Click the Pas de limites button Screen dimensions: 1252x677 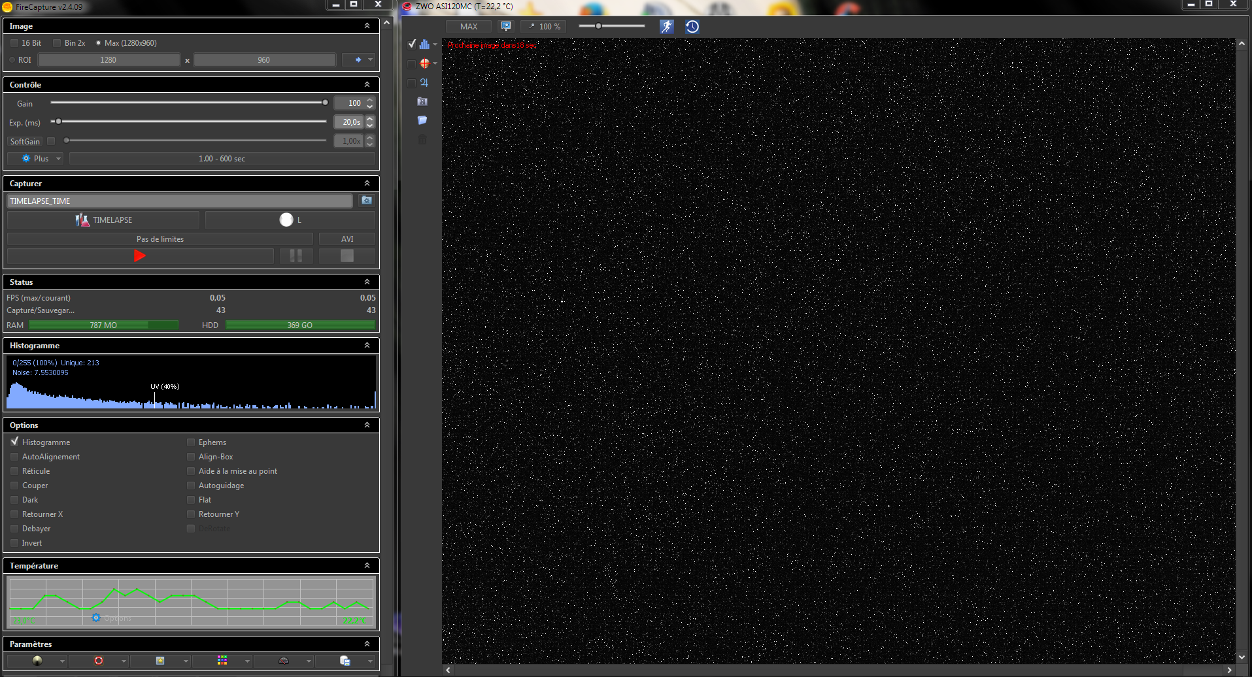(160, 239)
